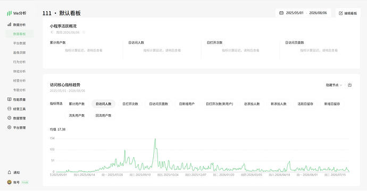Screen dimensions: 367x191
Task: Click the green badge next to 账号
Action: pos(25,183)
